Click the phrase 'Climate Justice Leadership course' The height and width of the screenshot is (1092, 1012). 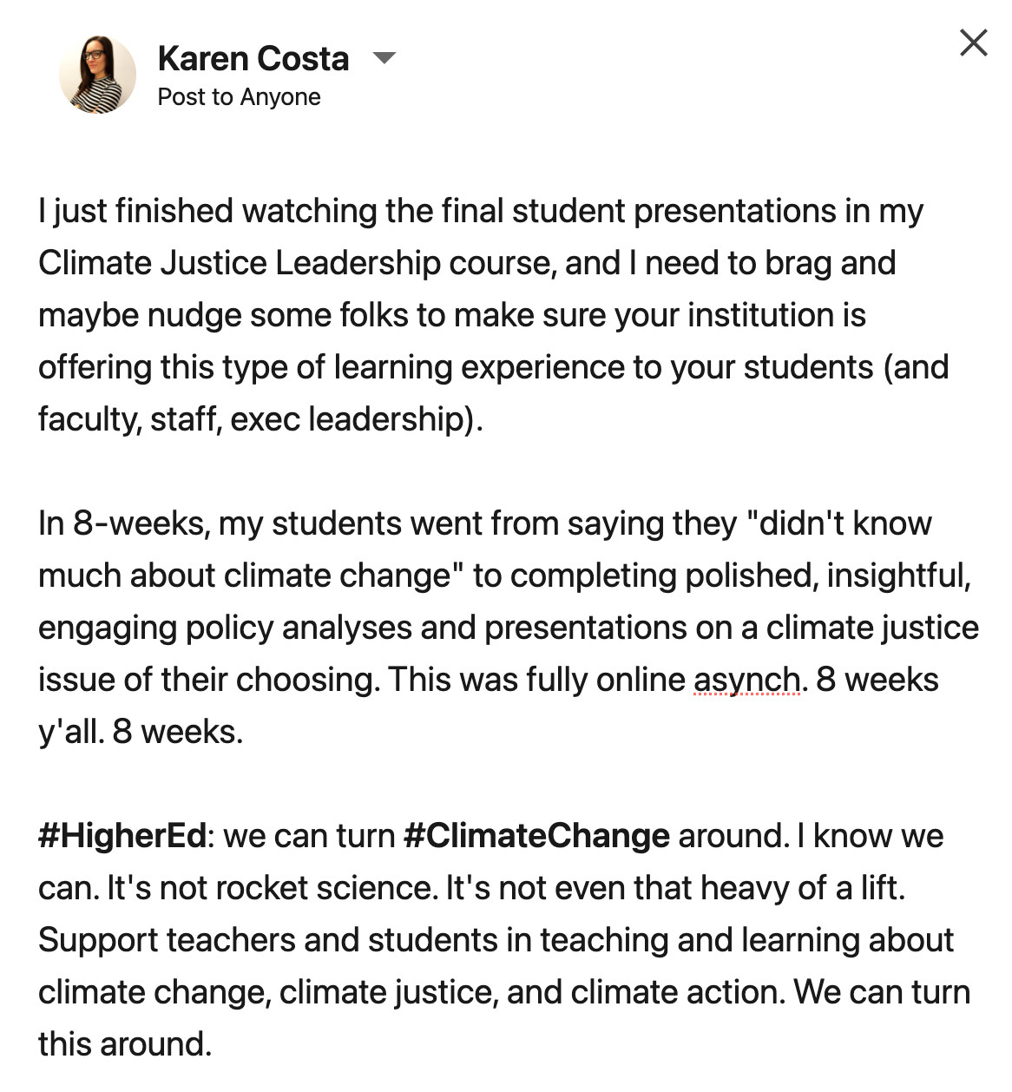pyautogui.click(x=297, y=263)
